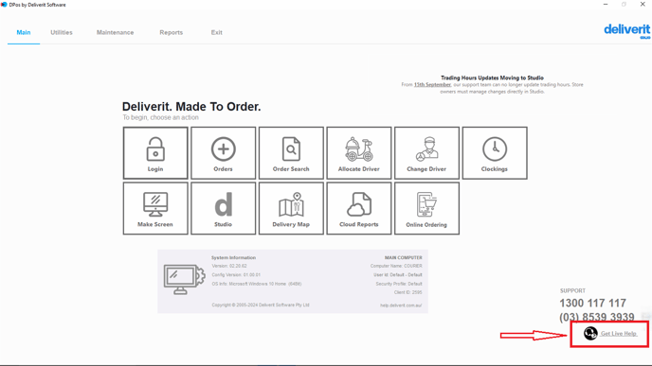Open the Maintenance tab
Viewport: 652px width, 366px height.
point(116,32)
